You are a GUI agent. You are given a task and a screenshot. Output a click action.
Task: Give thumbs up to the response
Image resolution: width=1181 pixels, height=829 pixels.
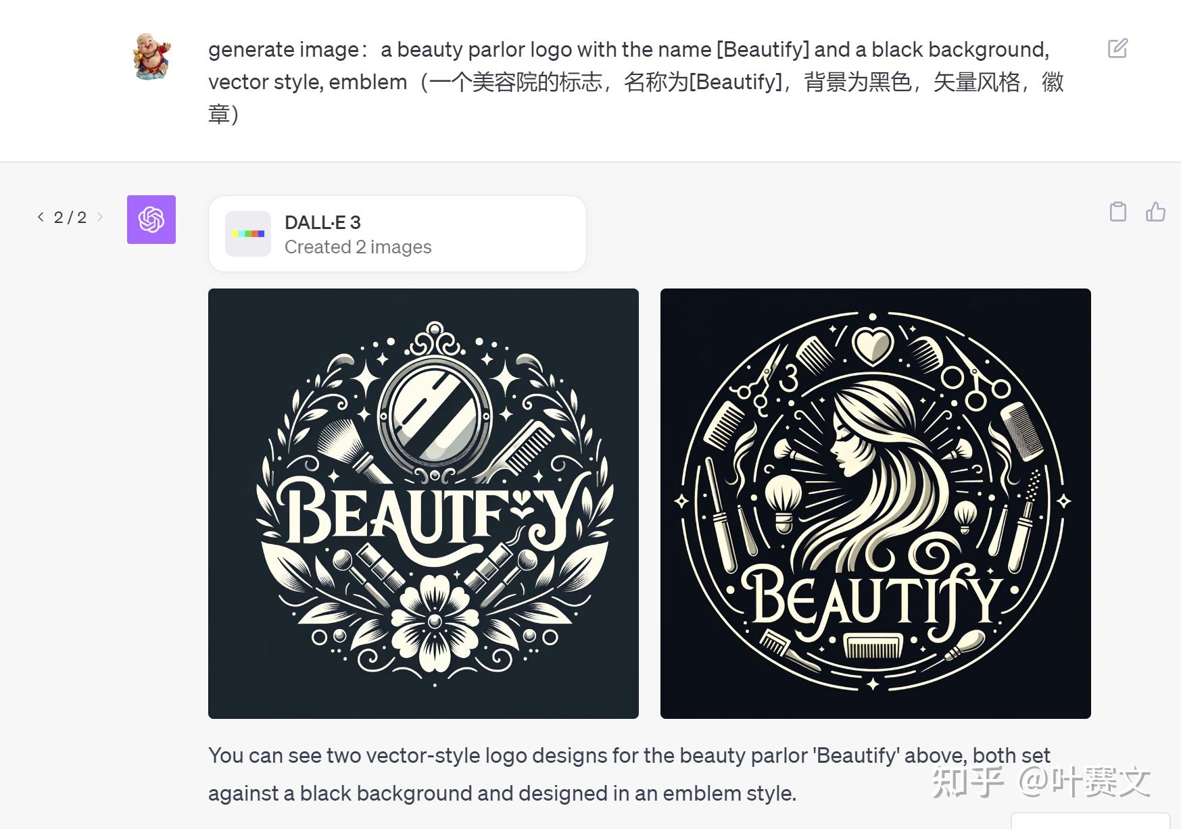[1155, 211]
